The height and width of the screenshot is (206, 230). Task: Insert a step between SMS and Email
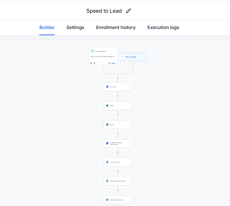[118, 114]
